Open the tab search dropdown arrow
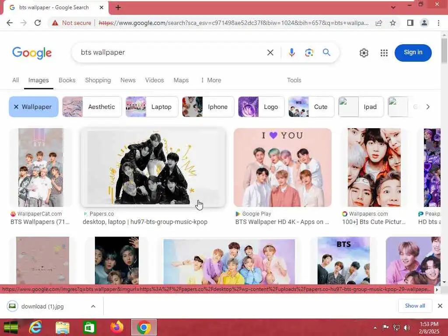The width and height of the screenshot is (448, 336). pyautogui.click(x=393, y=7)
